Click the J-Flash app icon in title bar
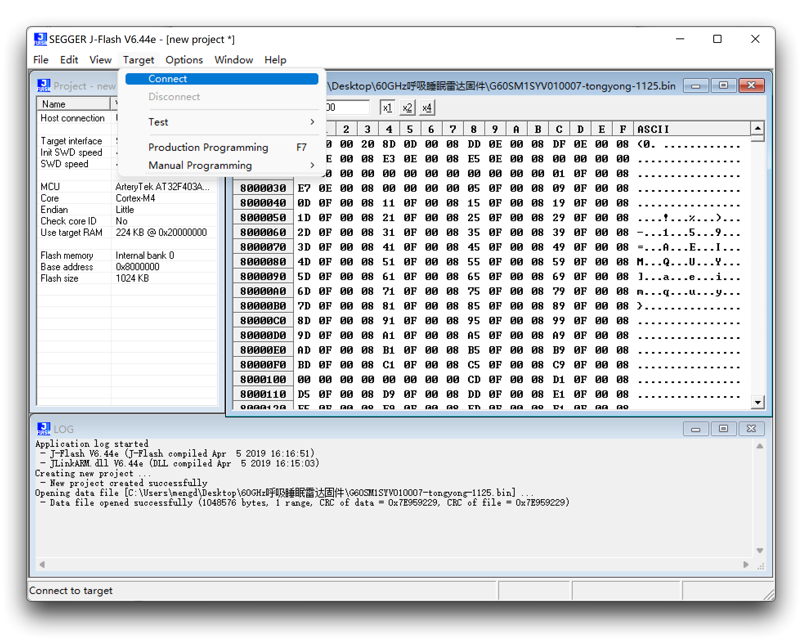 [x=40, y=39]
